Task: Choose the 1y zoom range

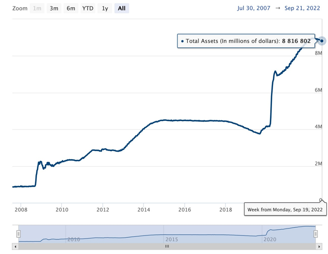Action: (x=105, y=8)
